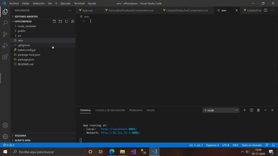Open the Network 10.211.55.5 link
This screenshot has height=156, width=278.
coord(120,133)
